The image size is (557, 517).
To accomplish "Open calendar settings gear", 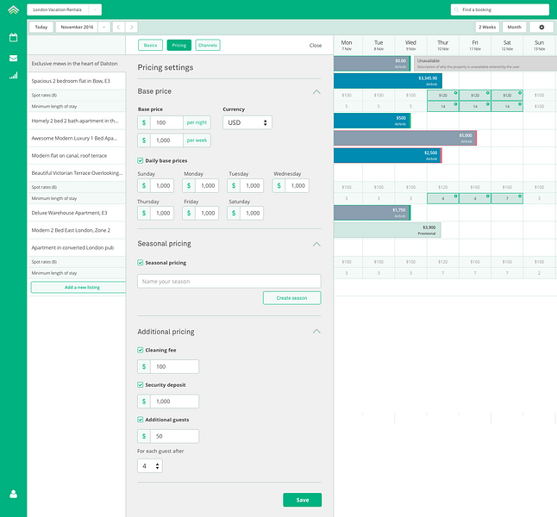I will point(541,27).
